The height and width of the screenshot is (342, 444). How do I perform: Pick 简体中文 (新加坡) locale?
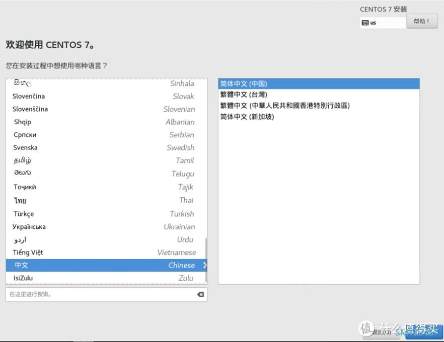pos(319,117)
